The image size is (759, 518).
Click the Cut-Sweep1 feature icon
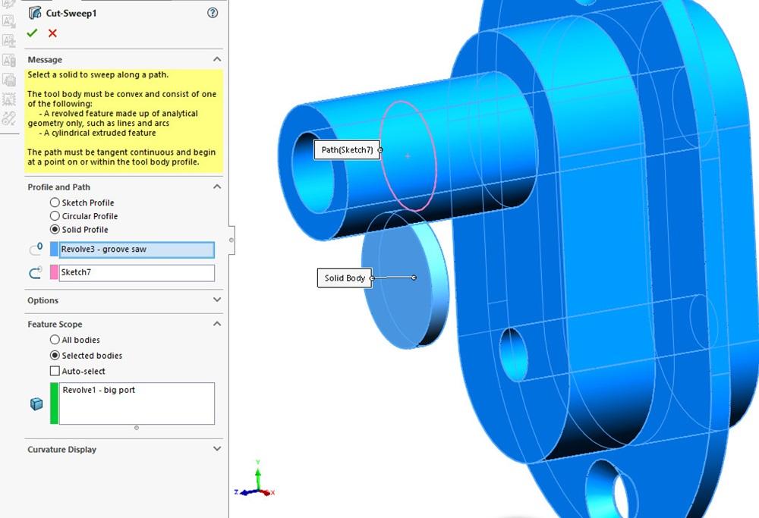point(35,13)
